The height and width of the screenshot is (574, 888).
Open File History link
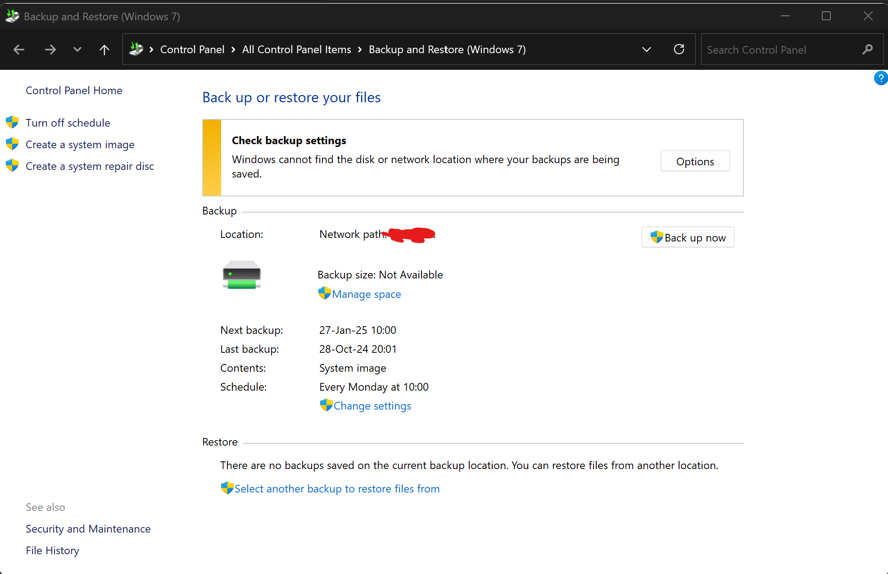tap(52, 551)
